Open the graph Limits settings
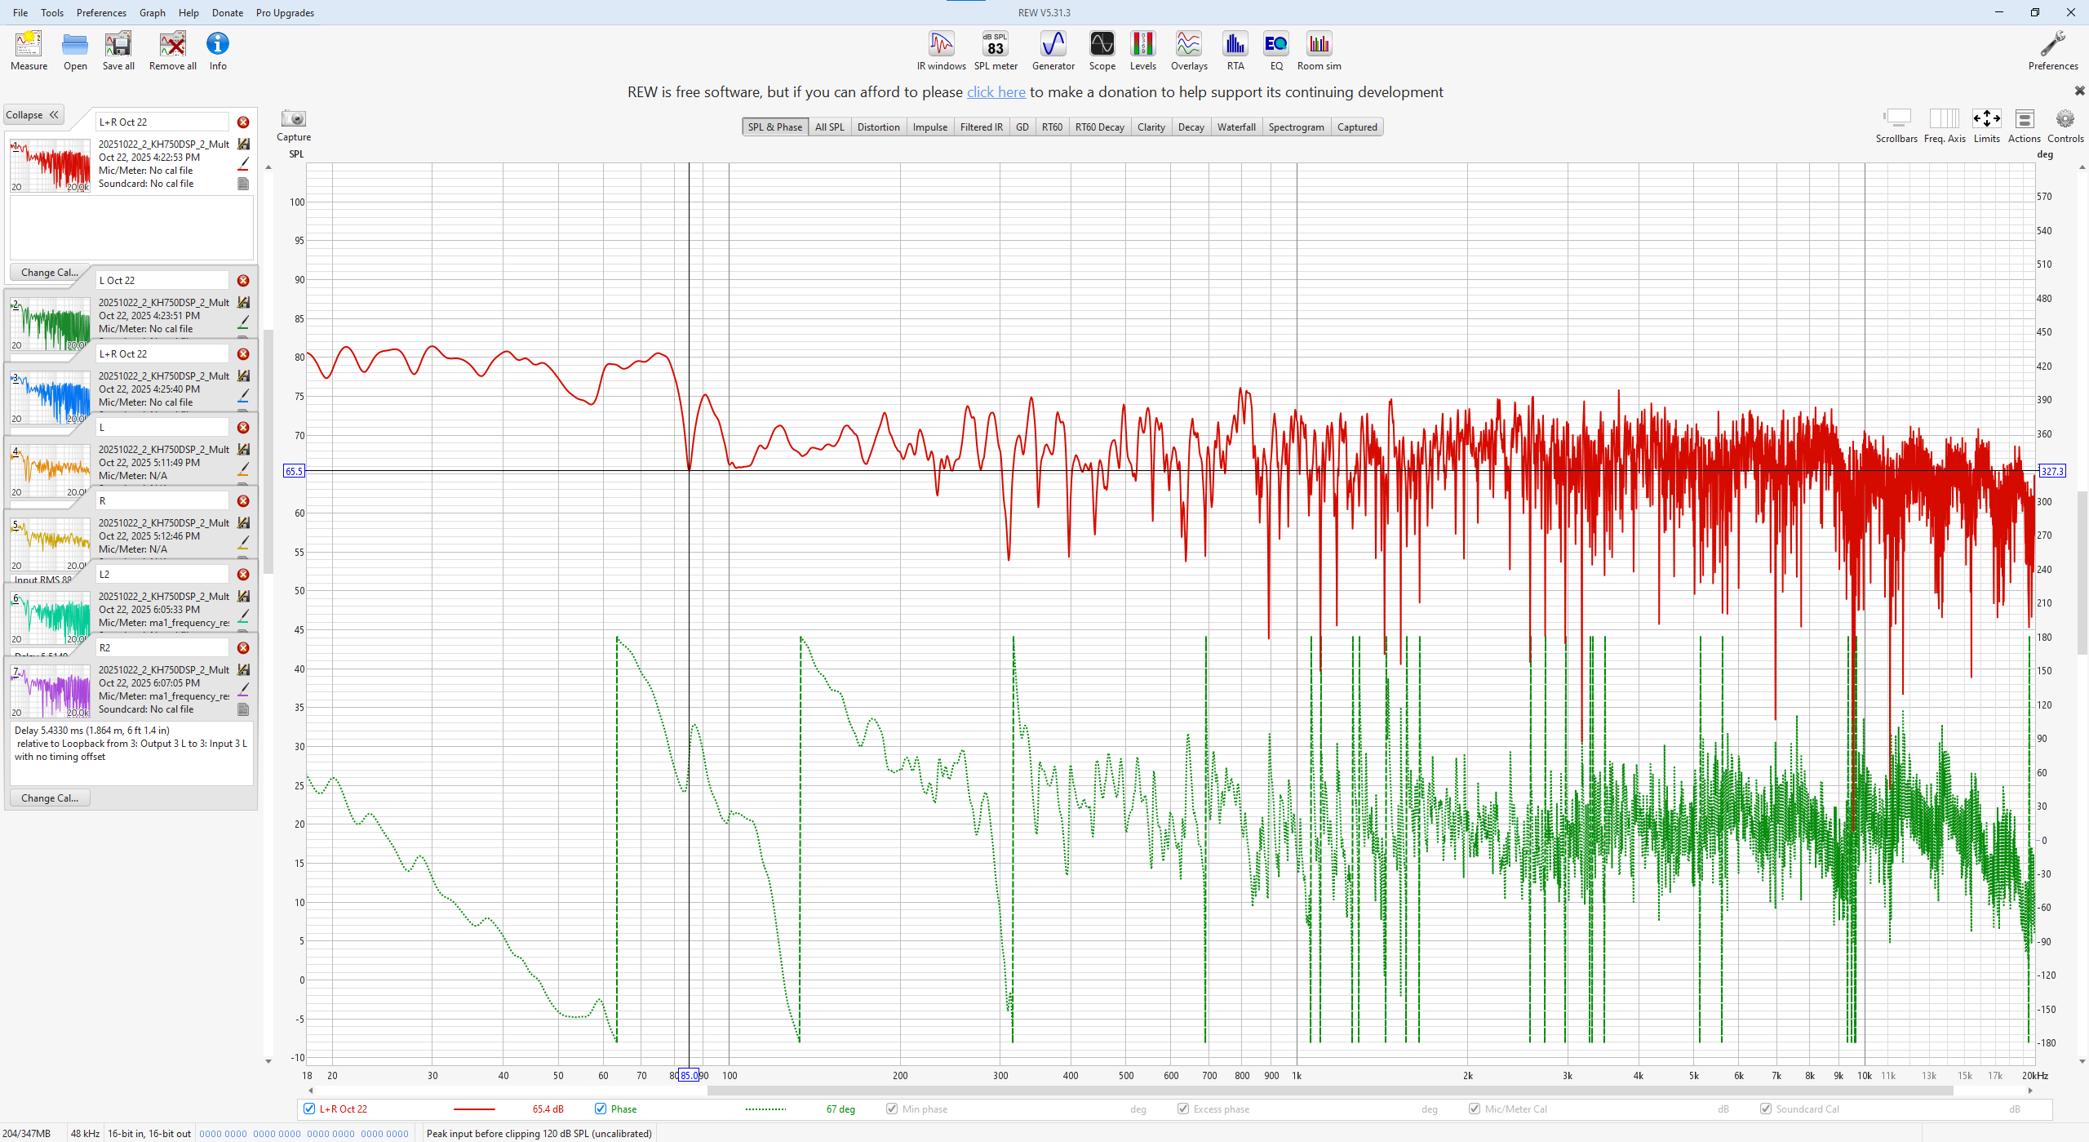The width and height of the screenshot is (2089, 1142). coord(1986,120)
